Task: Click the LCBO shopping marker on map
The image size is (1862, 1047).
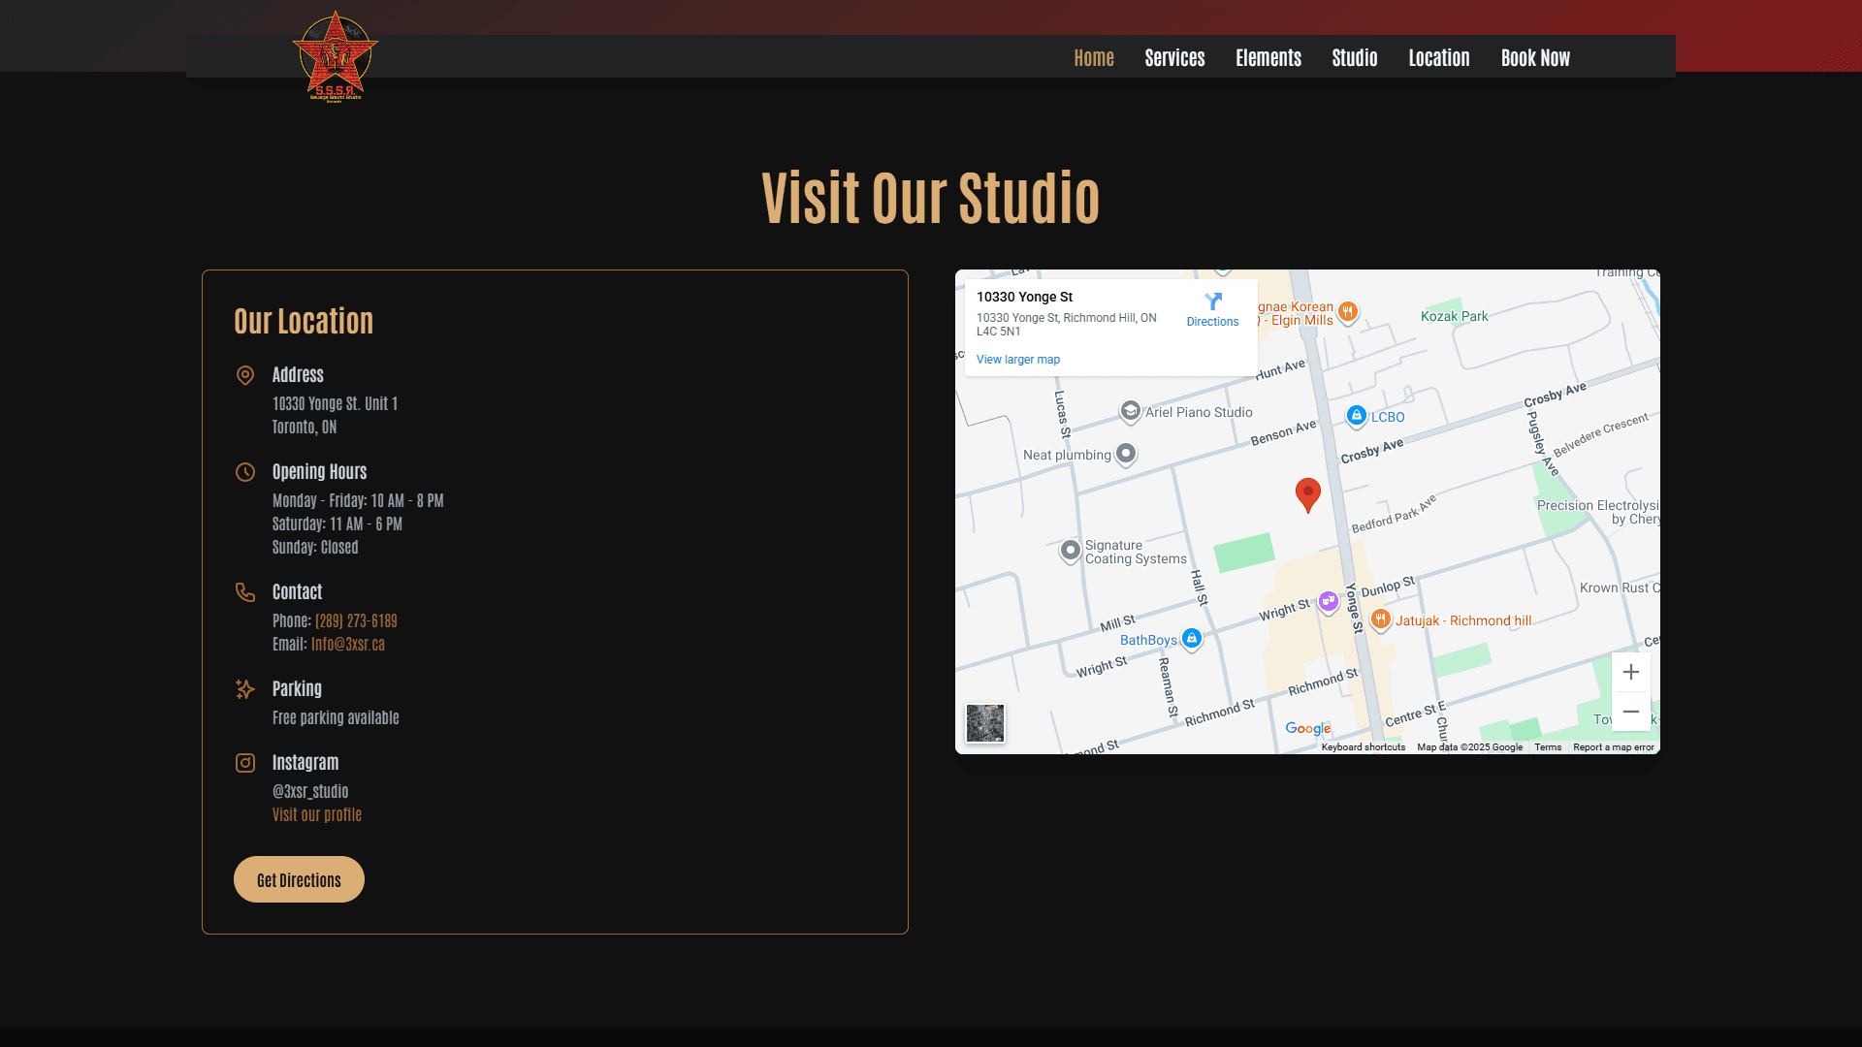Action: click(1357, 415)
